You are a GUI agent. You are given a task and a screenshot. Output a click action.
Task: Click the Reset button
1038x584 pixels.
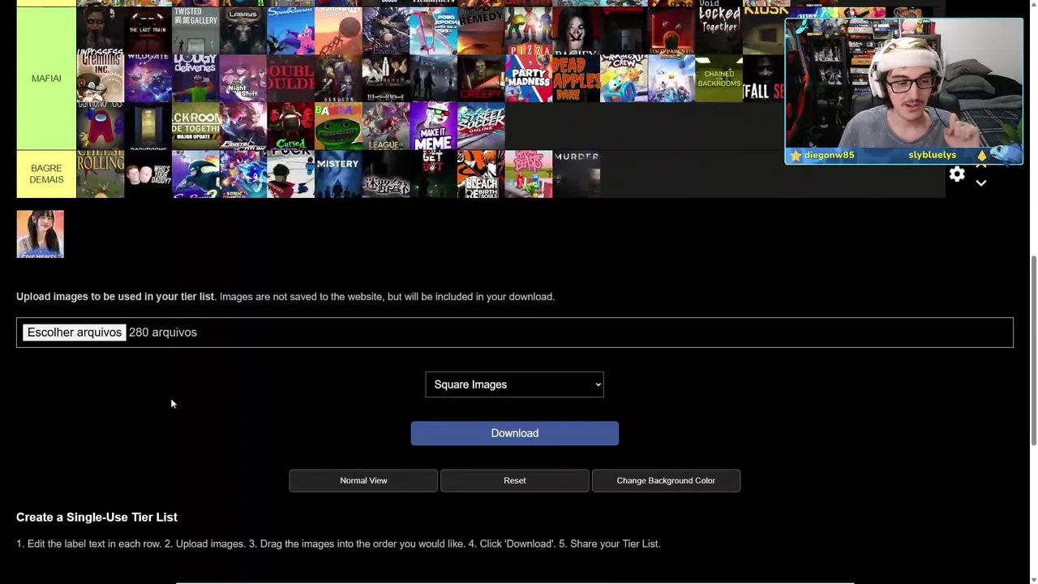pyautogui.click(x=514, y=480)
